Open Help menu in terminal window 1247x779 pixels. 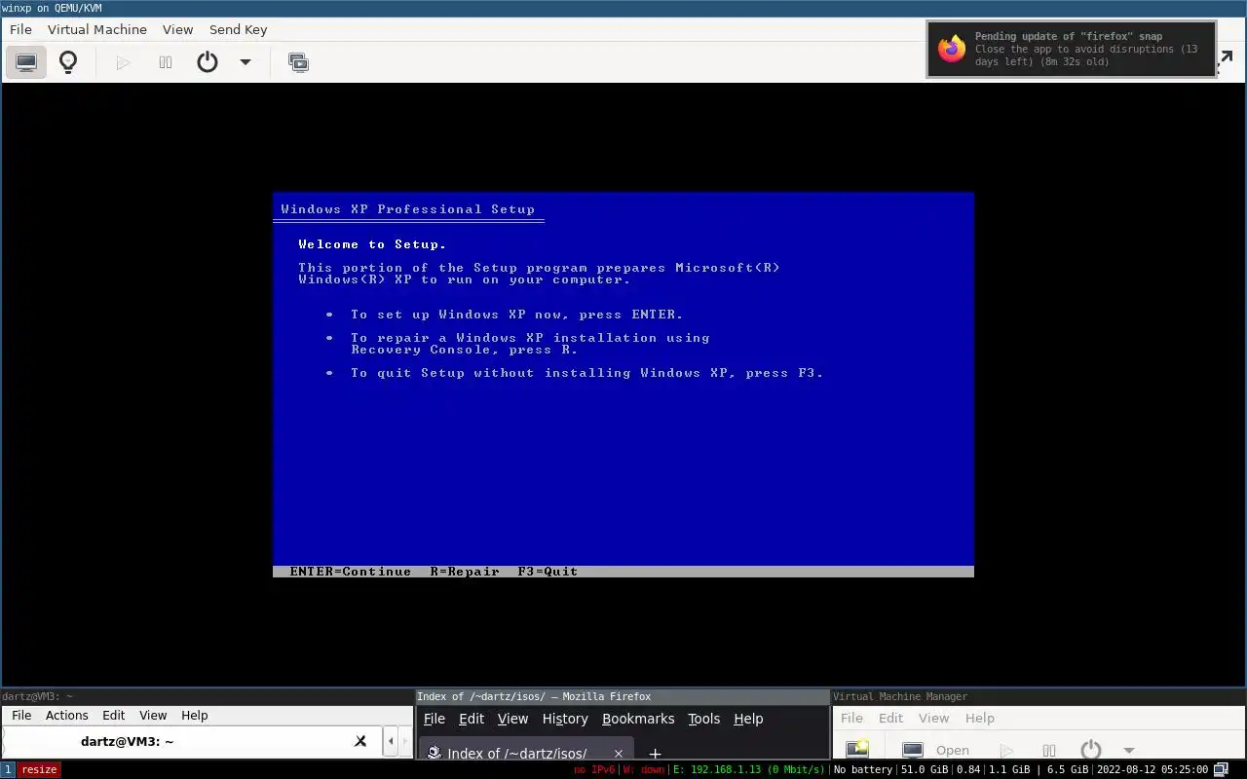click(195, 715)
